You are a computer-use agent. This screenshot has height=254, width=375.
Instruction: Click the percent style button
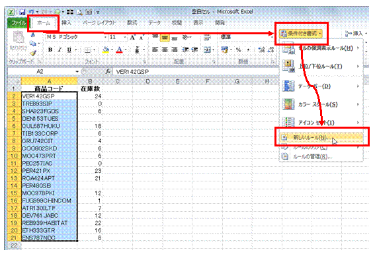coord(239,50)
